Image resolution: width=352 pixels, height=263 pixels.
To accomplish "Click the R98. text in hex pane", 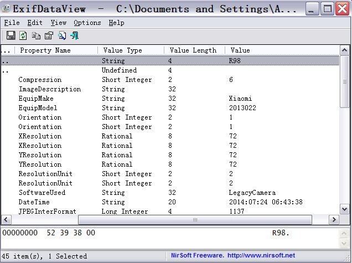I will 281,233.
